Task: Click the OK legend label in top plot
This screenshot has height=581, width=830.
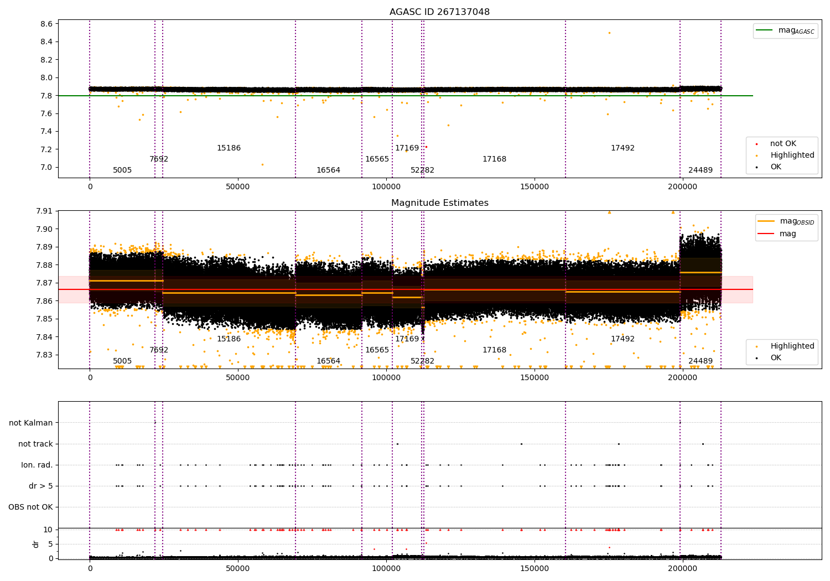Action: pos(776,167)
